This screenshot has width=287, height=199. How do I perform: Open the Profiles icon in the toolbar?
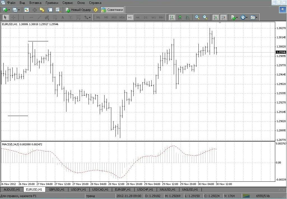click(x=15, y=10)
